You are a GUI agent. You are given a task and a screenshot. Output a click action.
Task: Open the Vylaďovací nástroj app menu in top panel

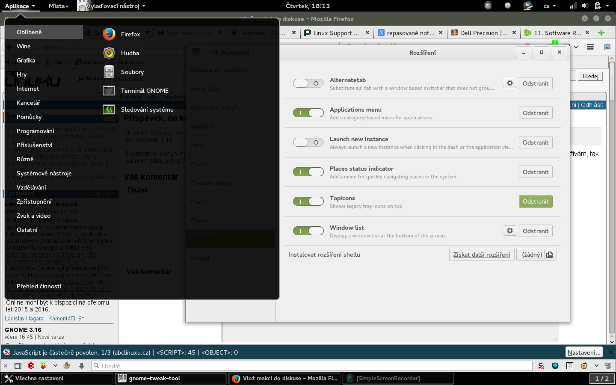coord(112,6)
